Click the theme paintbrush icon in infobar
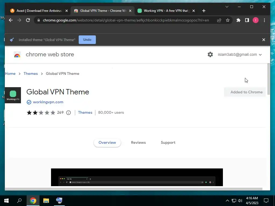The image size is (275, 206). (x=12, y=40)
